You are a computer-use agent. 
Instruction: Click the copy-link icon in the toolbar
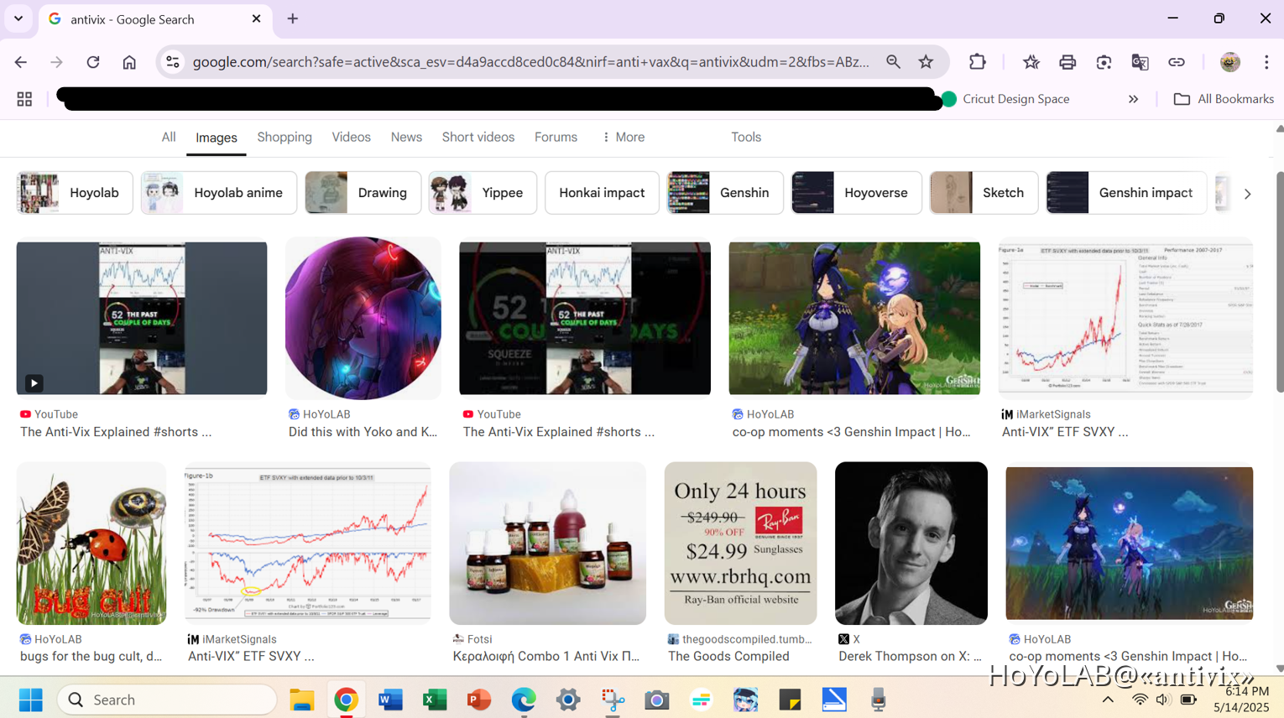[1177, 61]
